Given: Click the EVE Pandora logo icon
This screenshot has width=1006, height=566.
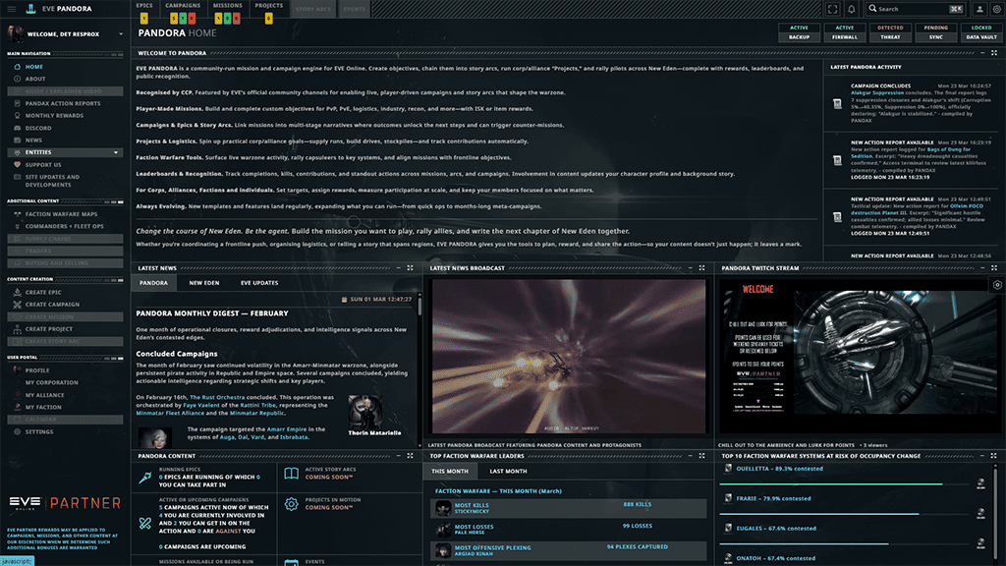Looking at the screenshot, I should (30, 9).
